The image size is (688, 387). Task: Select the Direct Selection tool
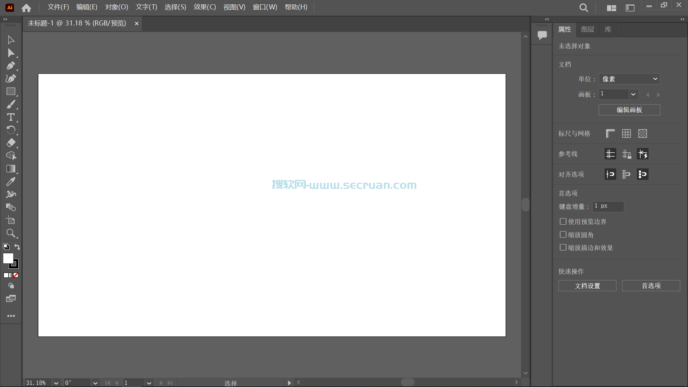pyautogui.click(x=11, y=53)
